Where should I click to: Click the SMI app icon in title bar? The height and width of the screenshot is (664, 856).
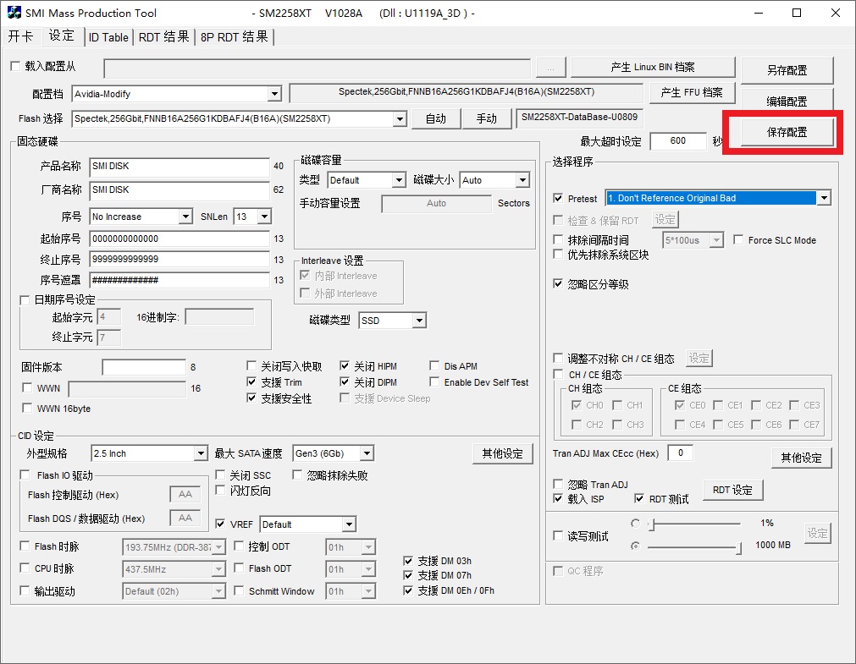[x=14, y=13]
